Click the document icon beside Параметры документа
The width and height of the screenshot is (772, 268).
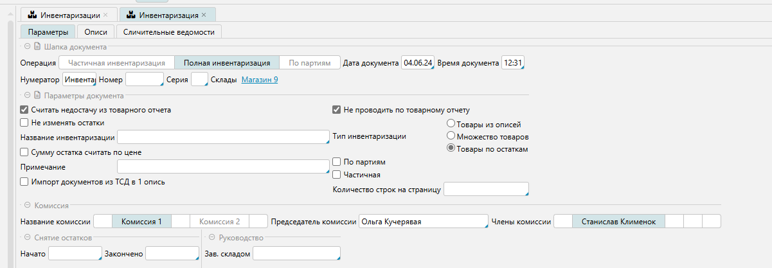(37, 96)
